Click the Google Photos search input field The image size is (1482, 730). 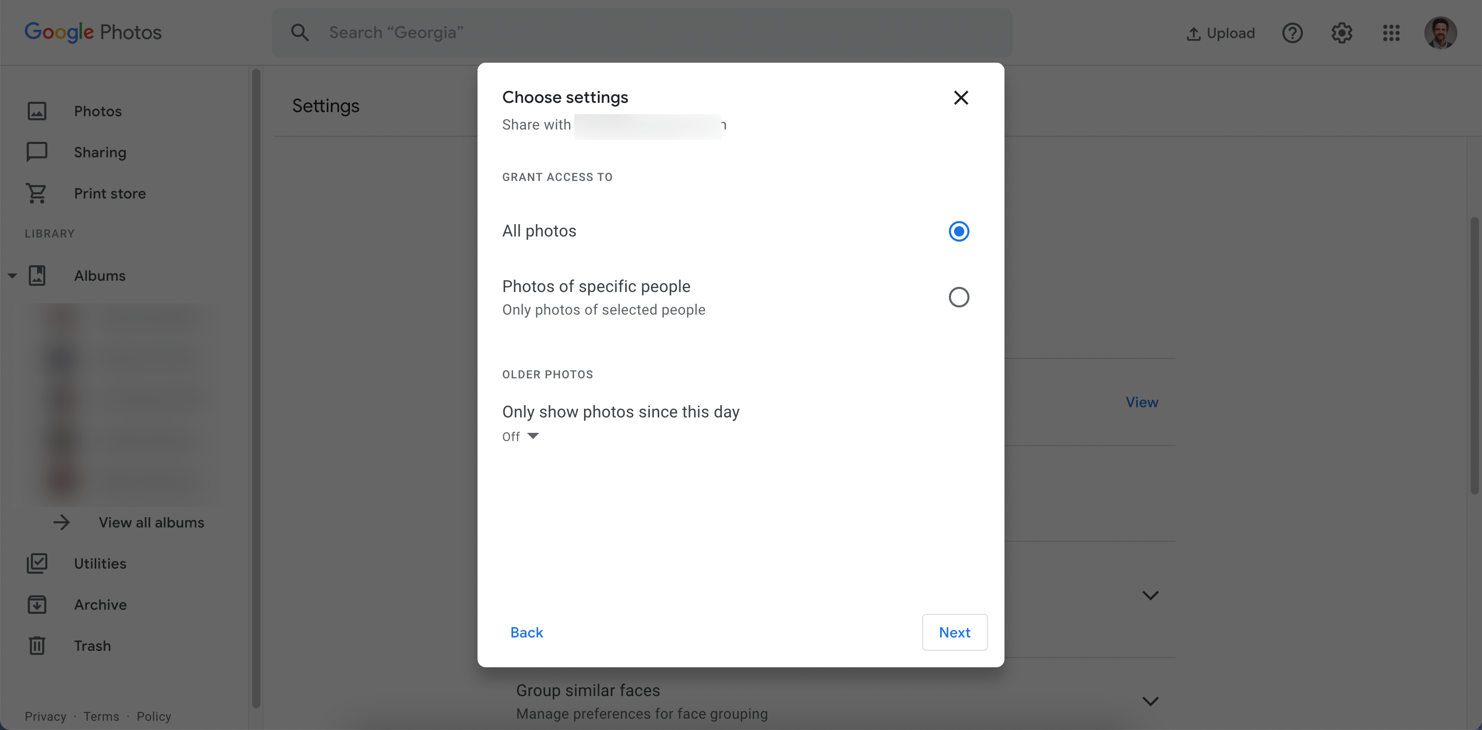coord(642,32)
